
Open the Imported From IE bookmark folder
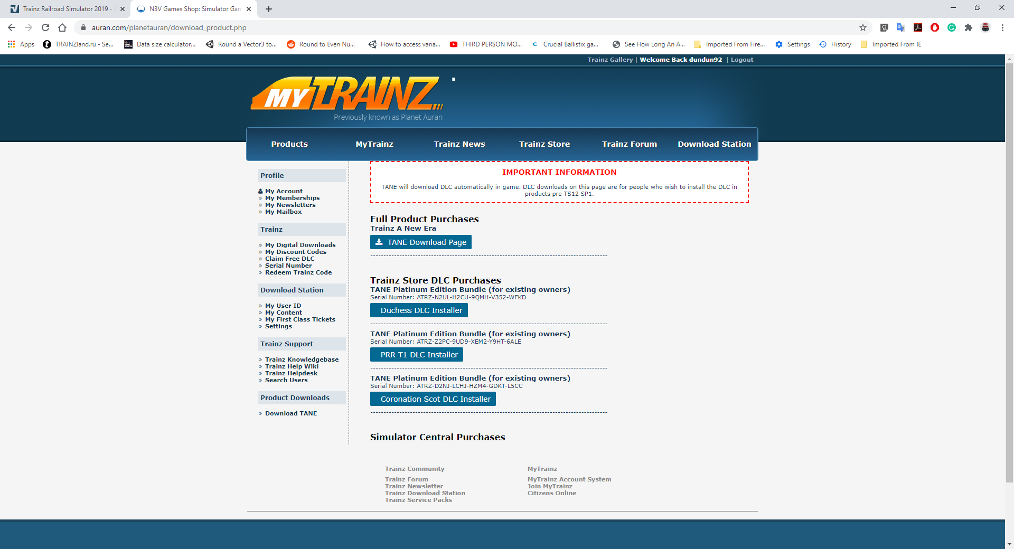coord(891,44)
